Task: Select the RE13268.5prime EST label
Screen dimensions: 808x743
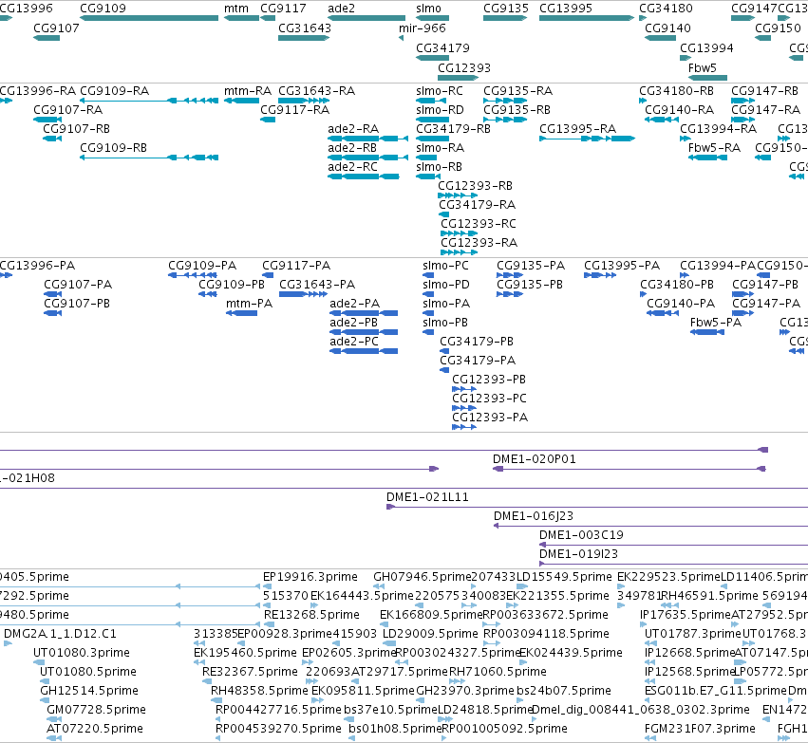Action: 311,615
